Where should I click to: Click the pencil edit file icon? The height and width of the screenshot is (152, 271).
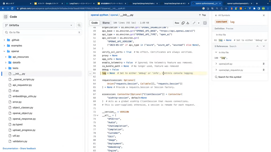click(194, 23)
